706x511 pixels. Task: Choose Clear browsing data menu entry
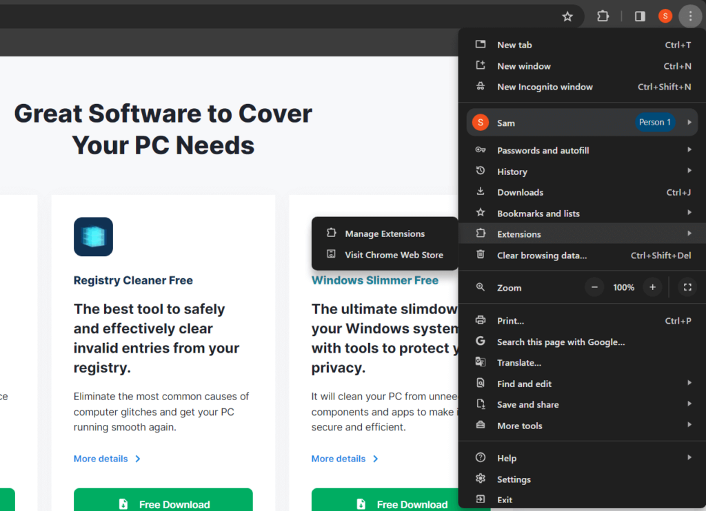click(x=542, y=255)
